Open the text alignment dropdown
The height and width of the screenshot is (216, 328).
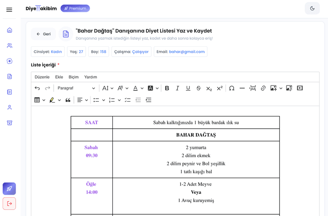click(82, 100)
